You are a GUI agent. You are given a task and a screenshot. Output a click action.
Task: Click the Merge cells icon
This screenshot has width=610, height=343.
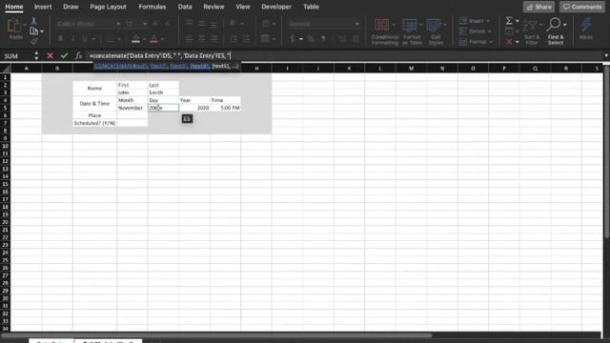(x=266, y=38)
